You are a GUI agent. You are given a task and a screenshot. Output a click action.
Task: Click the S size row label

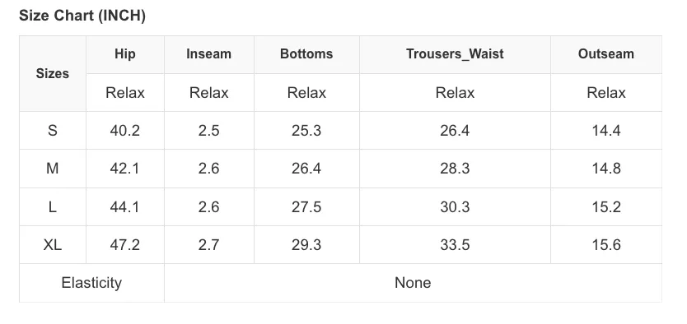[52, 130]
